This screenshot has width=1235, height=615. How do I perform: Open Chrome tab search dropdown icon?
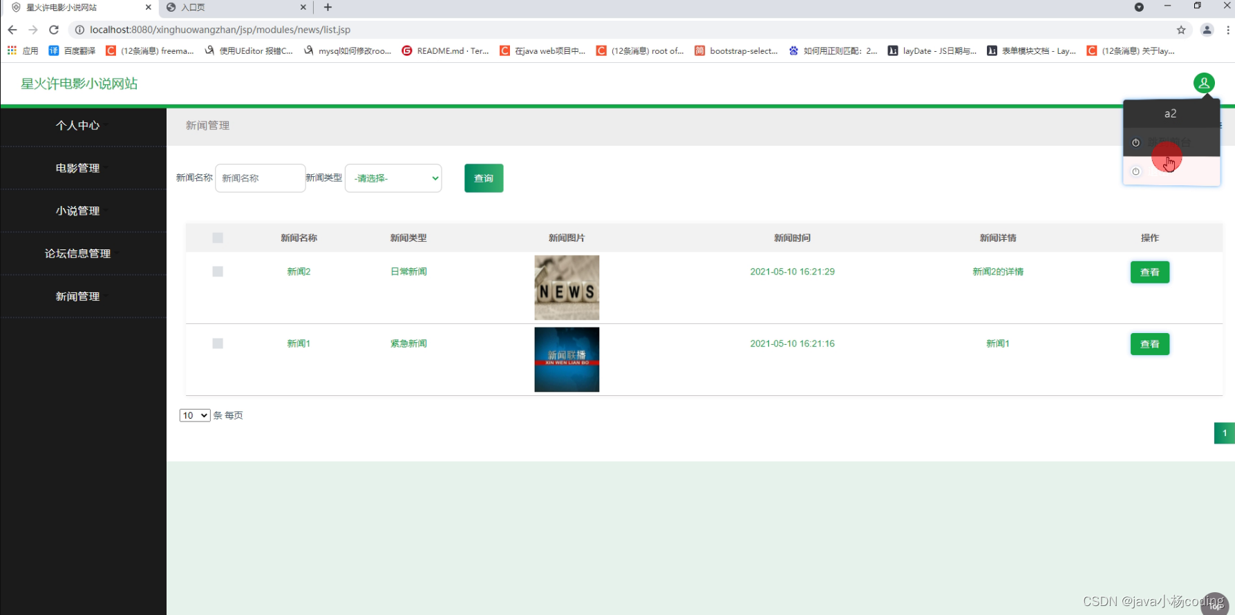coord(1139,8)
